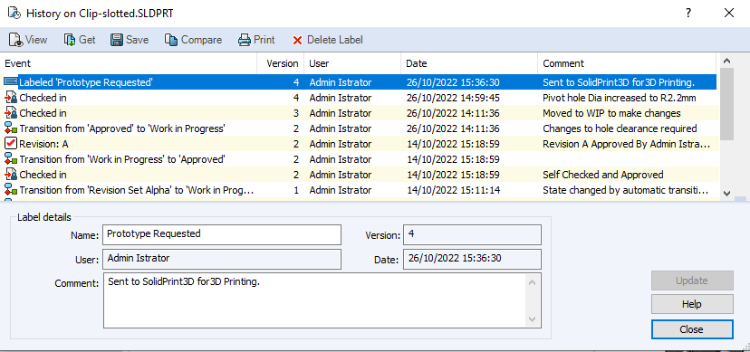Click the Help question mark in title bar
The height and width of the screenshot is (352, 750).
point(687,13)
